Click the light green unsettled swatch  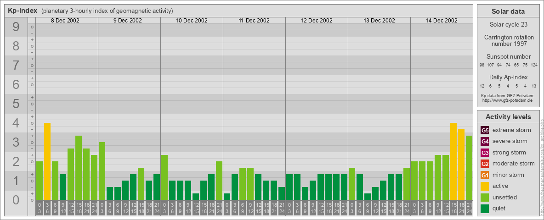485,197
